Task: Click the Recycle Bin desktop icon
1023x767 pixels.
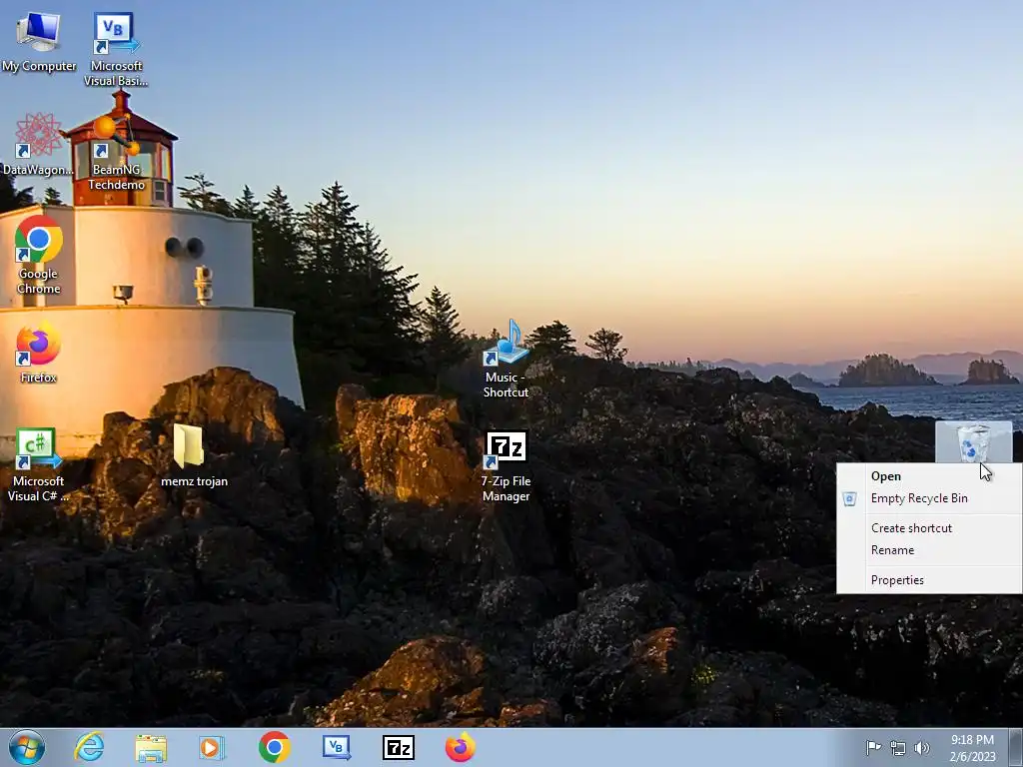Action: (973, 442)
